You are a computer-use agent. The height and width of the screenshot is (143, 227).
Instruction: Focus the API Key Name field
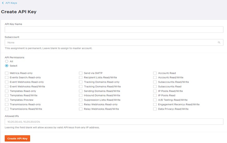(x=114, y=30)
